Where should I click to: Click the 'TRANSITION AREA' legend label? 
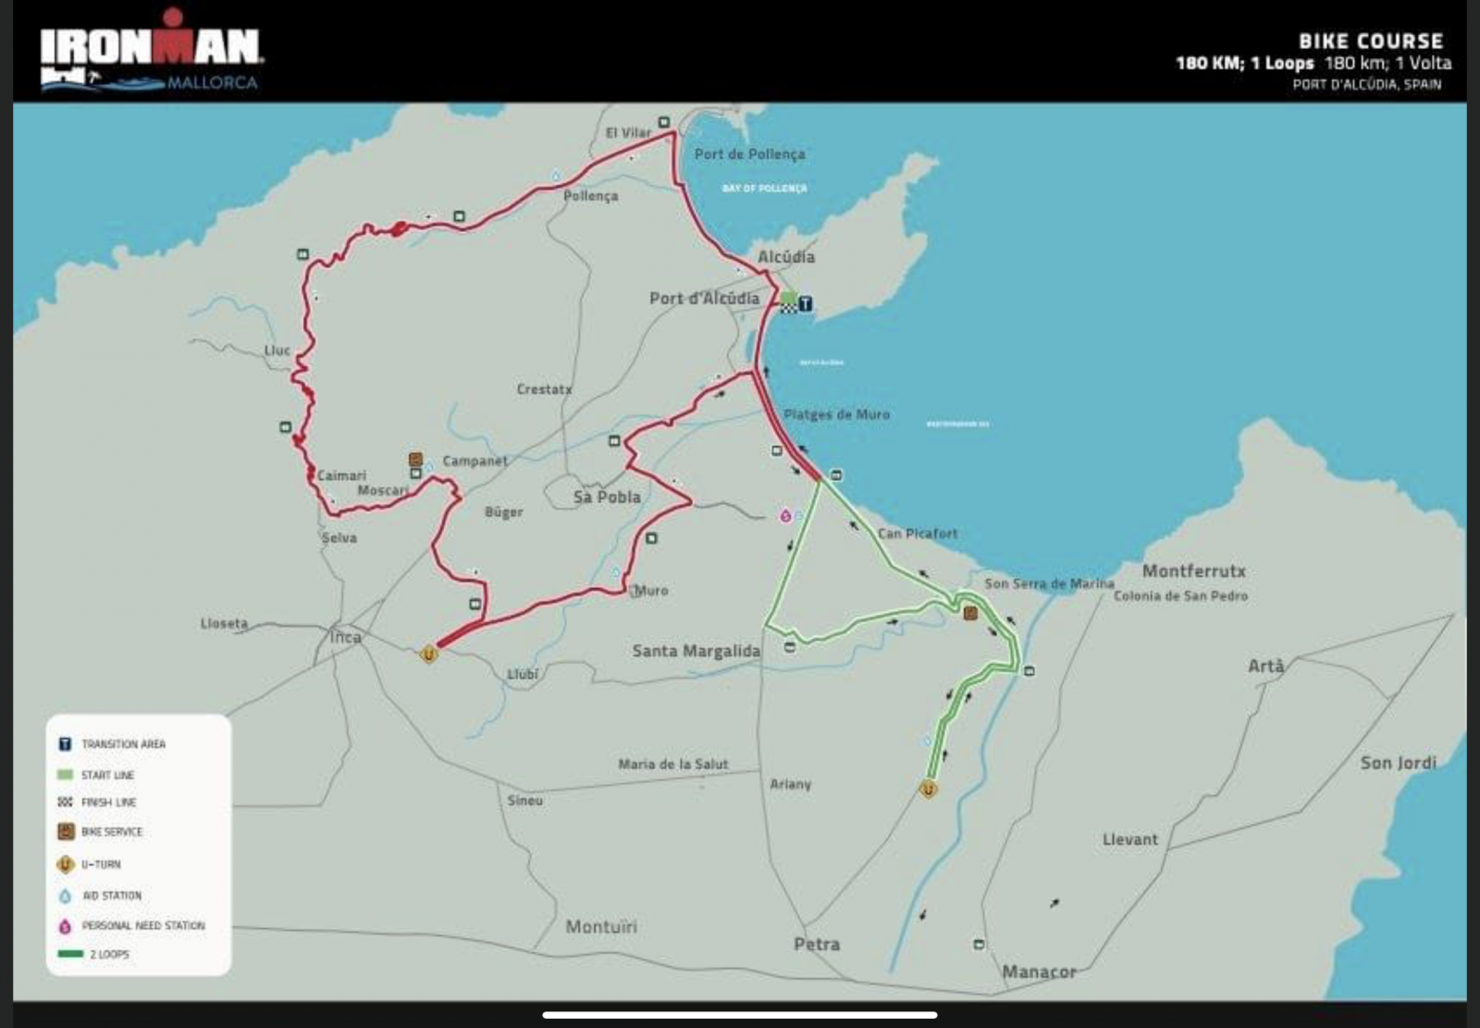point(123,744)
